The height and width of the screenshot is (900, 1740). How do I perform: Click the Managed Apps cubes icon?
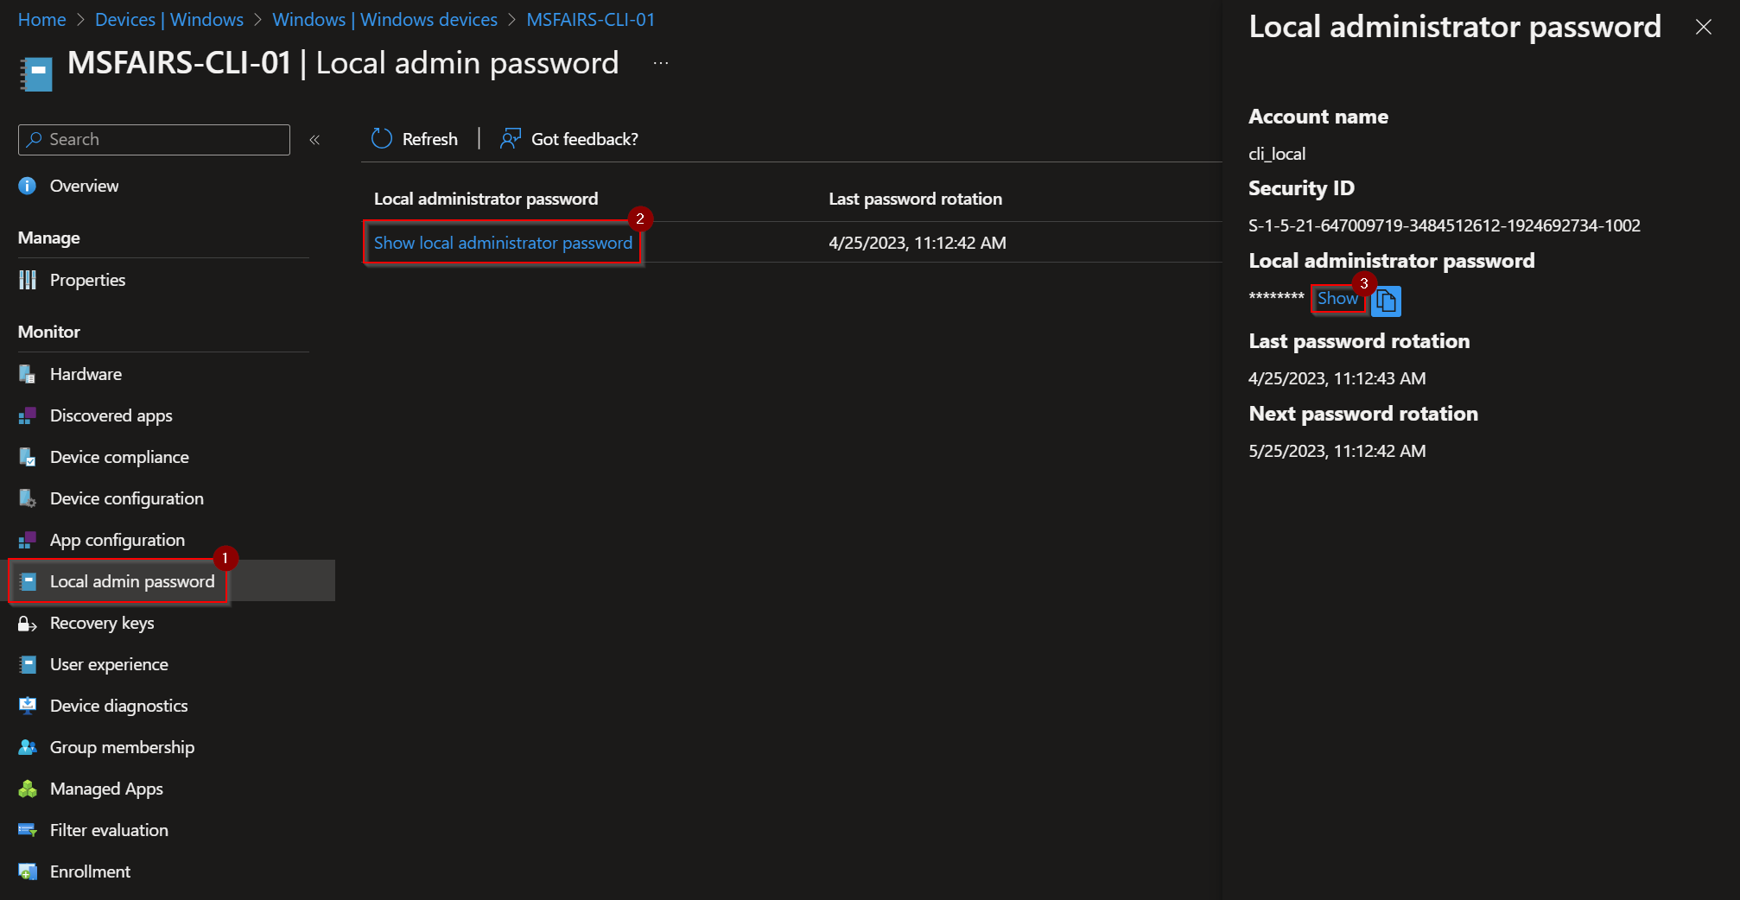point(28,789)
